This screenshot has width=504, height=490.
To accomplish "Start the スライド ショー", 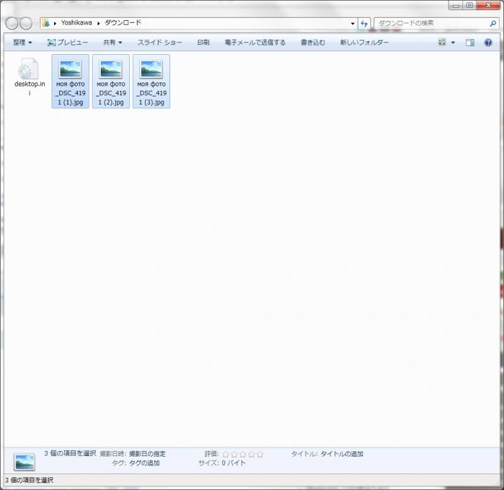I will point(160,42).
